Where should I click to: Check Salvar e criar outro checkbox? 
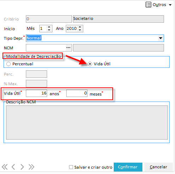[x=71, y=167]
